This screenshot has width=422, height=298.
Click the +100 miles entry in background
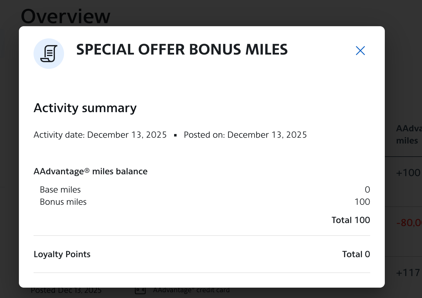click(x=408, y=173)
